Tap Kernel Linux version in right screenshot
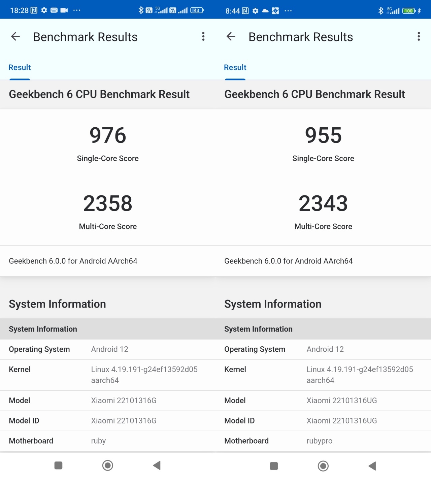The image size is (431, 479). (360, 375)
